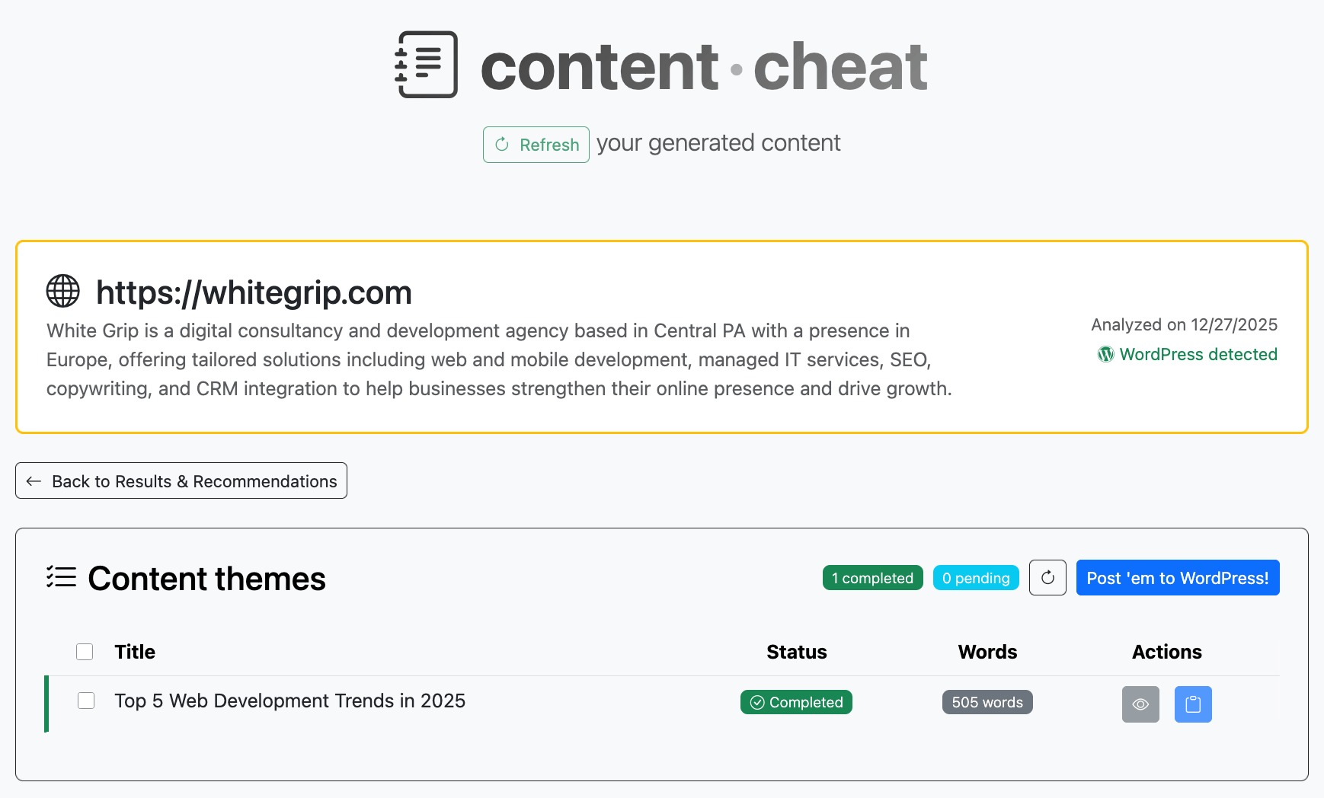Click the WordPress logo icon

coord(1105,354)
